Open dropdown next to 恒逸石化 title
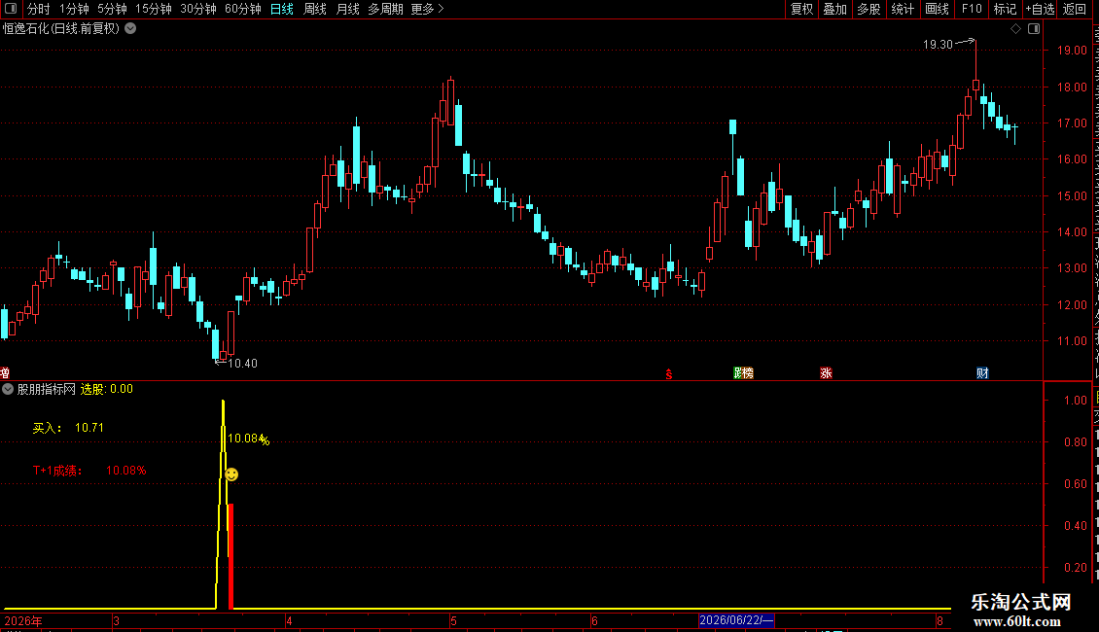 [x=130, y=29]
